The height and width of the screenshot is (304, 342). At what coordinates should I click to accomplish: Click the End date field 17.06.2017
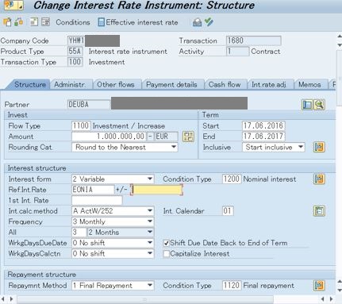tap(263, 137)
